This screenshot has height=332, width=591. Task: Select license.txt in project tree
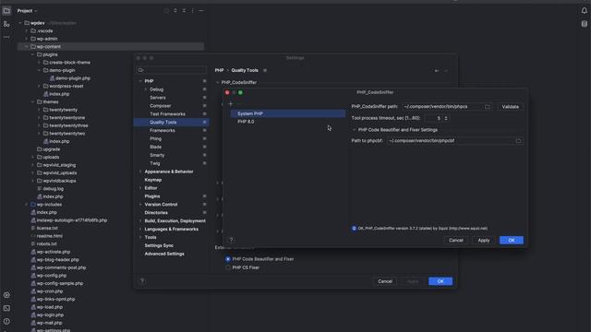point(47,228)
